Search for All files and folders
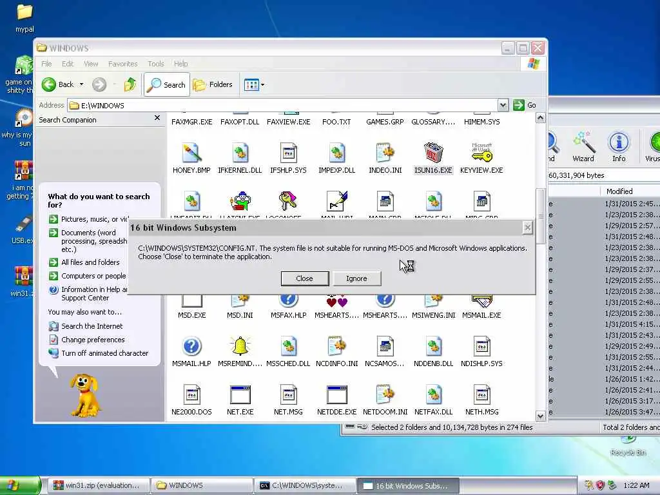The height and width of the screenshot is (495, 660). (90, 262)
